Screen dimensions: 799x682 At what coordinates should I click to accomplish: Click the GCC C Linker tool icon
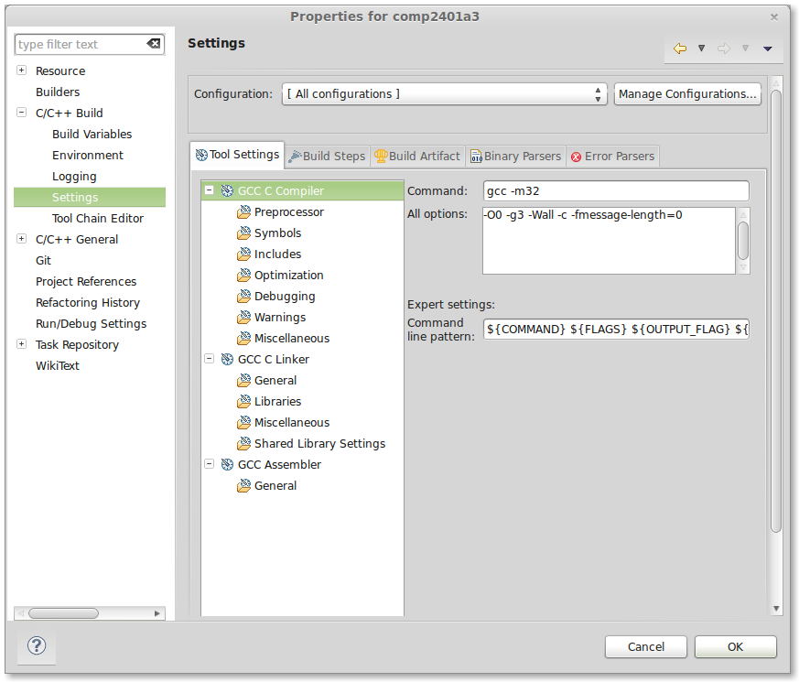click(x=227, y=360)
